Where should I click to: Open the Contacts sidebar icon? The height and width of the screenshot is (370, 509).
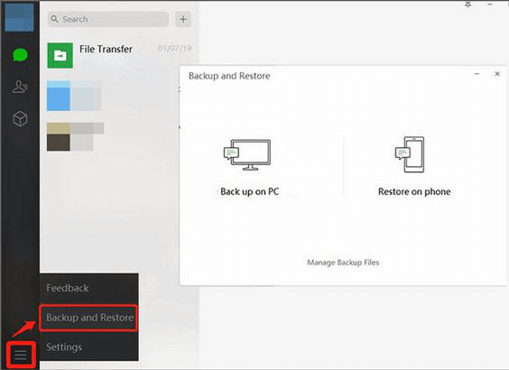(20, 87)
